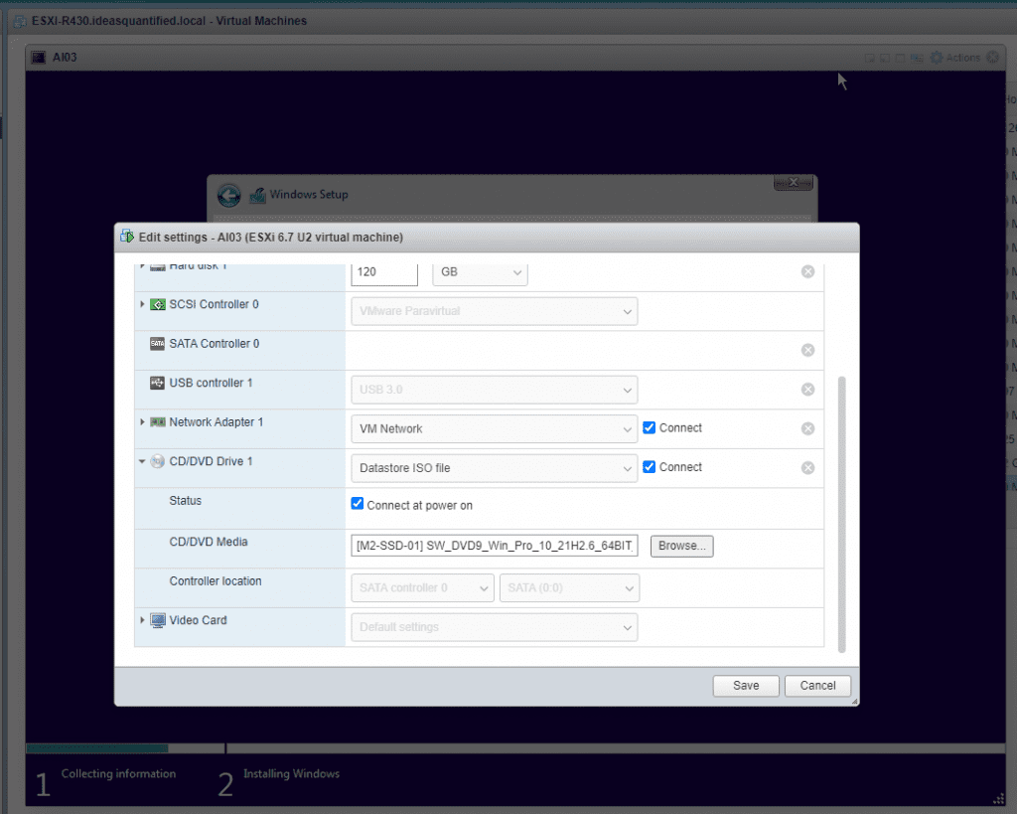Click the Collecting information step text
1017x814 pixels.
tap(119, 774)
